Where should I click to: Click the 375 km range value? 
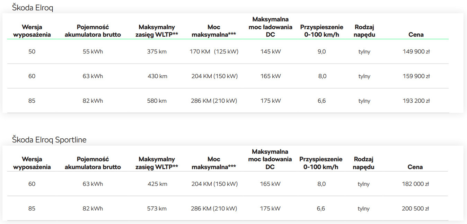click(157, 52)
